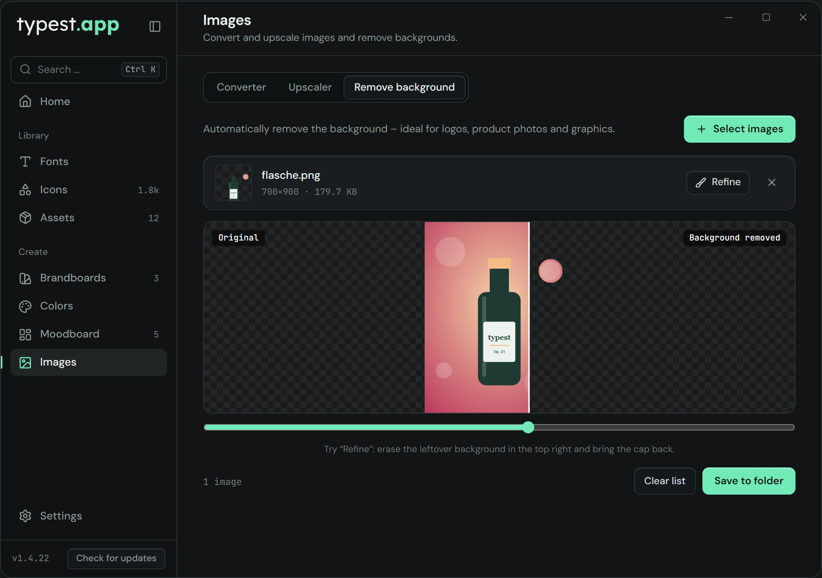Click the Assets box icon

coord(25,218)
